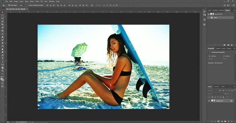The width and height of the screenshot is (236, 123).
Task: Select the History Brush tool
Action: click(2, 40)
